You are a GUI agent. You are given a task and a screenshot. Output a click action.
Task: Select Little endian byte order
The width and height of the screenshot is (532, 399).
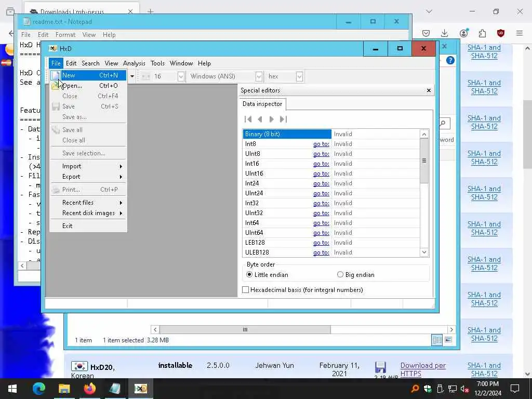pos(268,274)
